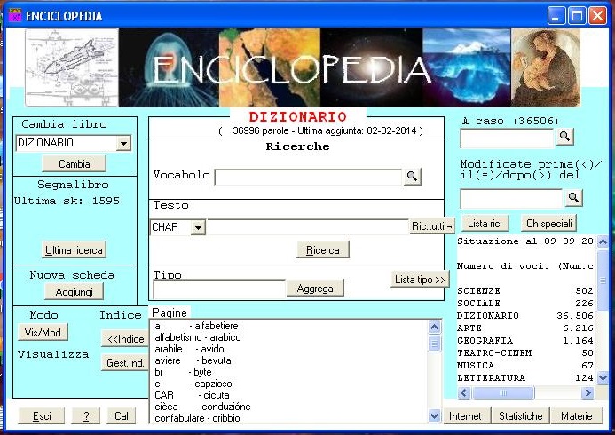Click the magnifier icon next to Vocabolo field
Screen dimensions: 615x435
tap(412, 177)
